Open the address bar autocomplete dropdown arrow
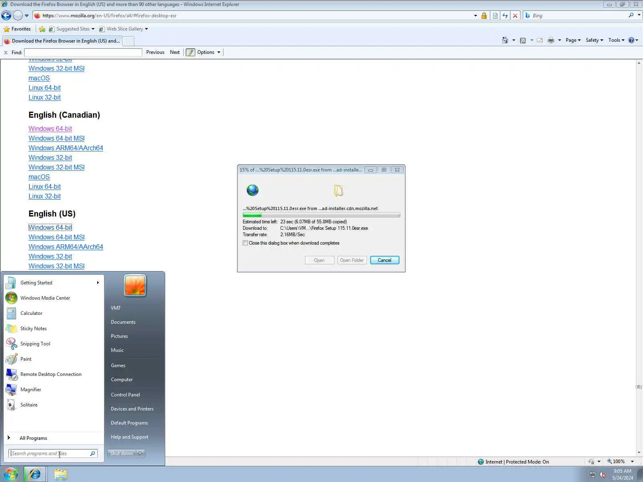 (x=475, y=16)
